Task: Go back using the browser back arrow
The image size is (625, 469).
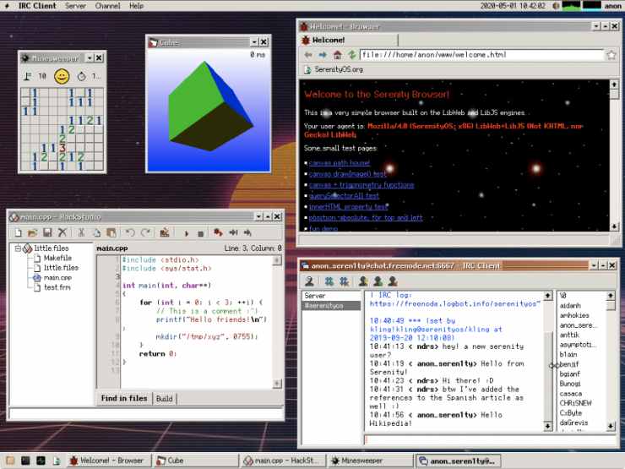Action: [308, 55]
